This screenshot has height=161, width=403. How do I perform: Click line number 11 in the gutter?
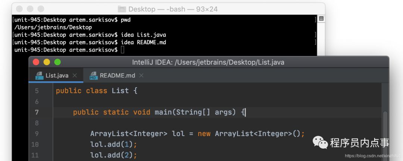35,155
